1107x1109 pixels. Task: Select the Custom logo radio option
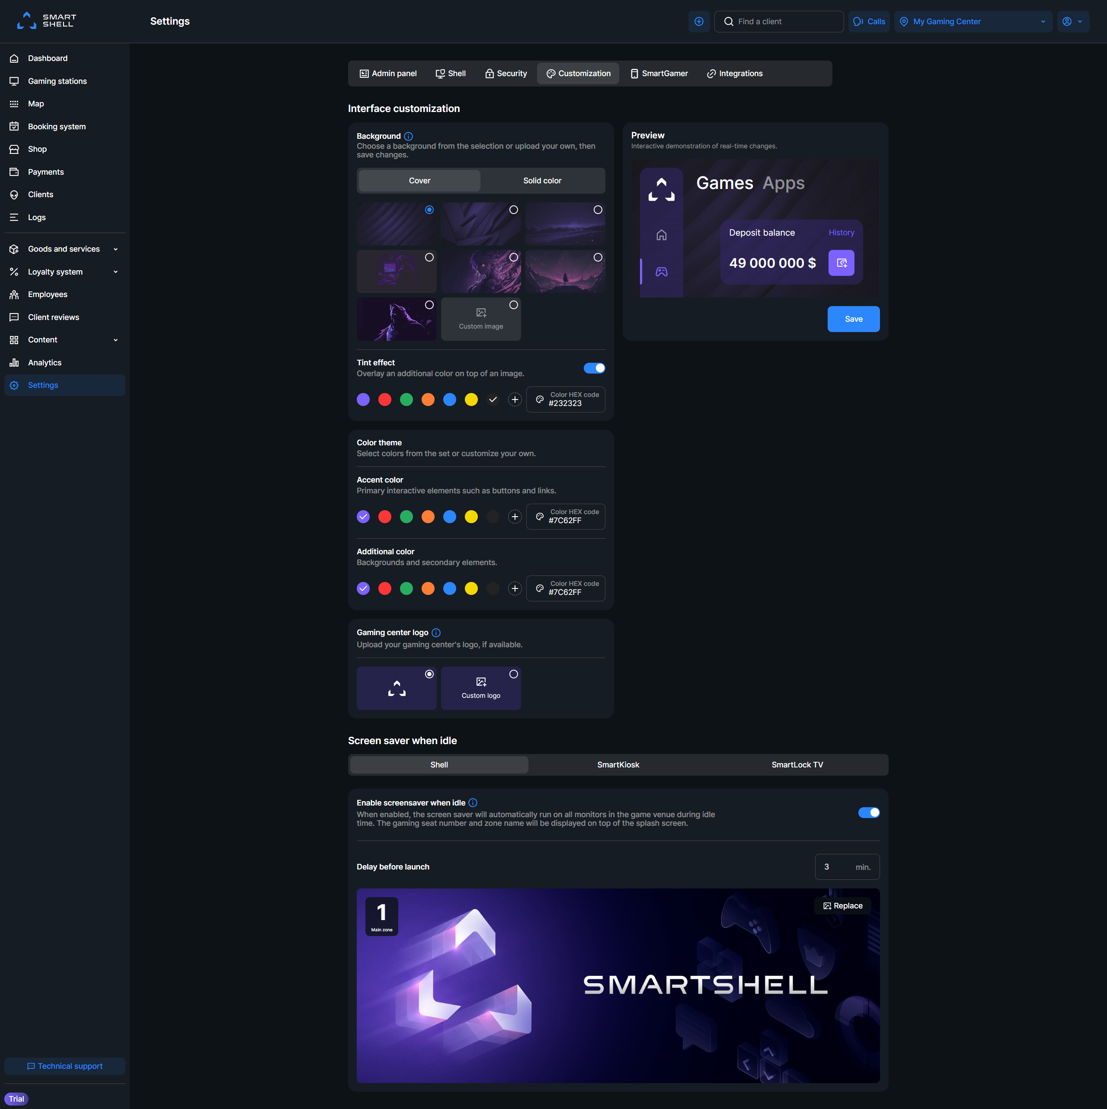click(514, 674)
